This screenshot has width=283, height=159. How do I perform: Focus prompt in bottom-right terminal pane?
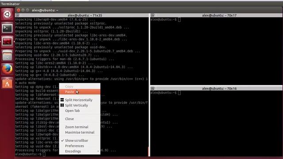[165, 93]
